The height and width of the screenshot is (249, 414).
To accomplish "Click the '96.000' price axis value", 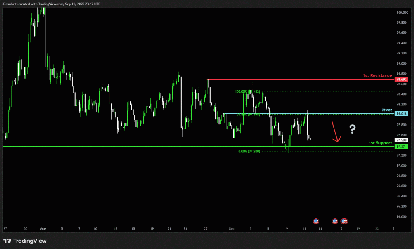I will point(401,217).
